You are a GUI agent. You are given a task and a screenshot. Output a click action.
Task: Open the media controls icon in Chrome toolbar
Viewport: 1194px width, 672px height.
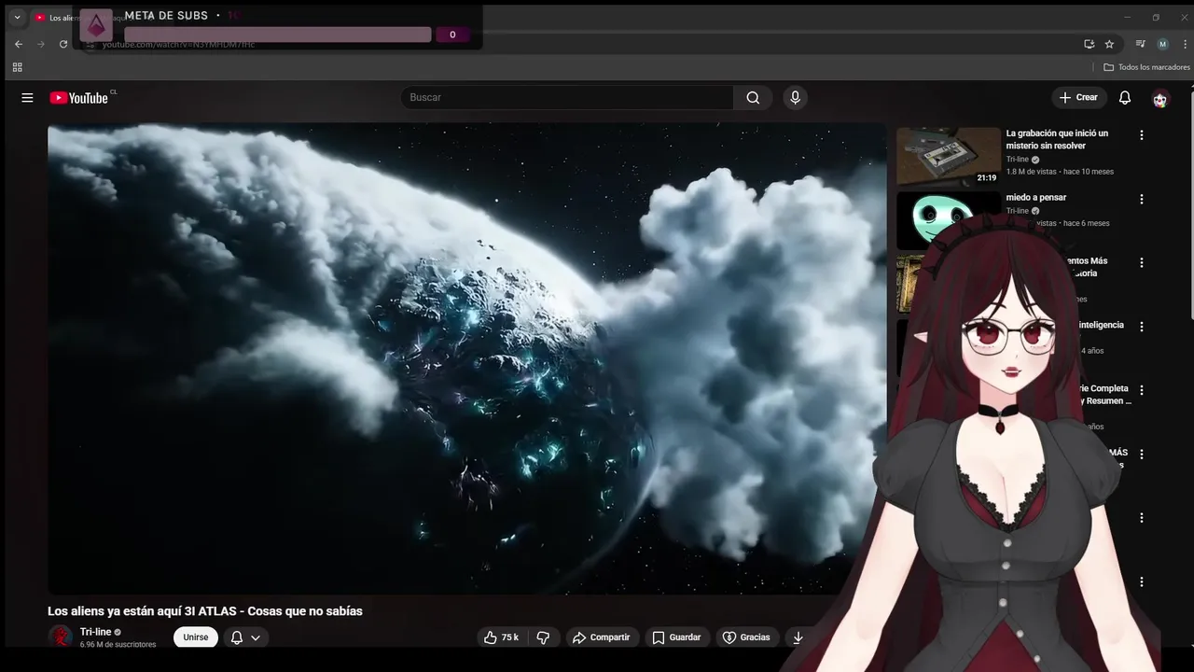1140,44
